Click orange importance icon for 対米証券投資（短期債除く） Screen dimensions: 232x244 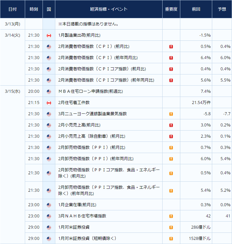coord(171,239)
